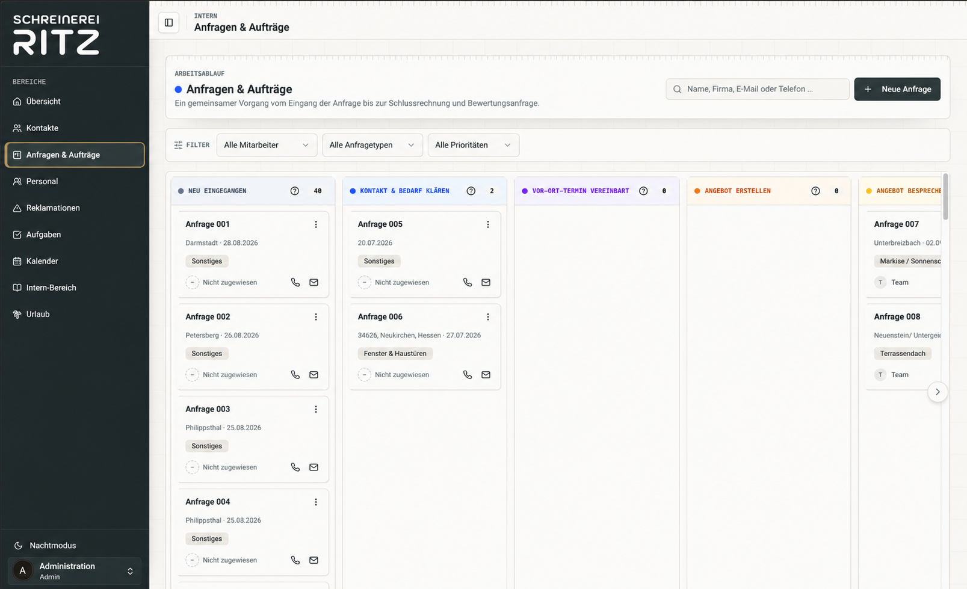
Task: Click email icon on Anfrage 004
Action: [x=314, y=560]
